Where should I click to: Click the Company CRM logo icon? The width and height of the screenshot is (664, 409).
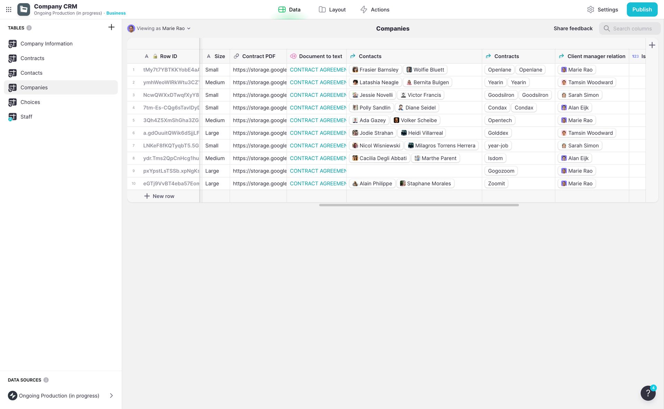point(23,9)
